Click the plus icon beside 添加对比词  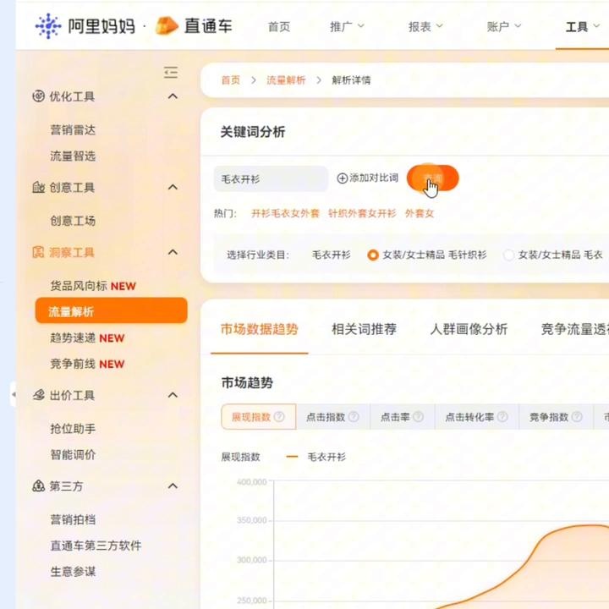click(x=343, y=178)
